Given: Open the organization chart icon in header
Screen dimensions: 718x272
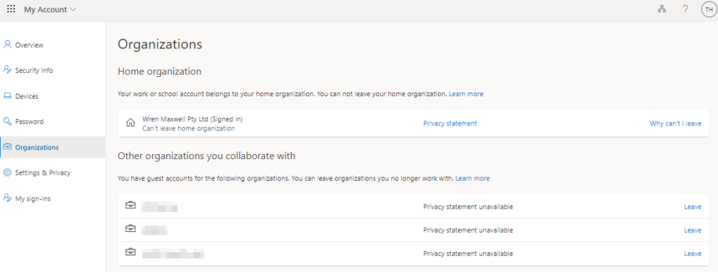Looking at the screenshot, I should click(662, 9).
